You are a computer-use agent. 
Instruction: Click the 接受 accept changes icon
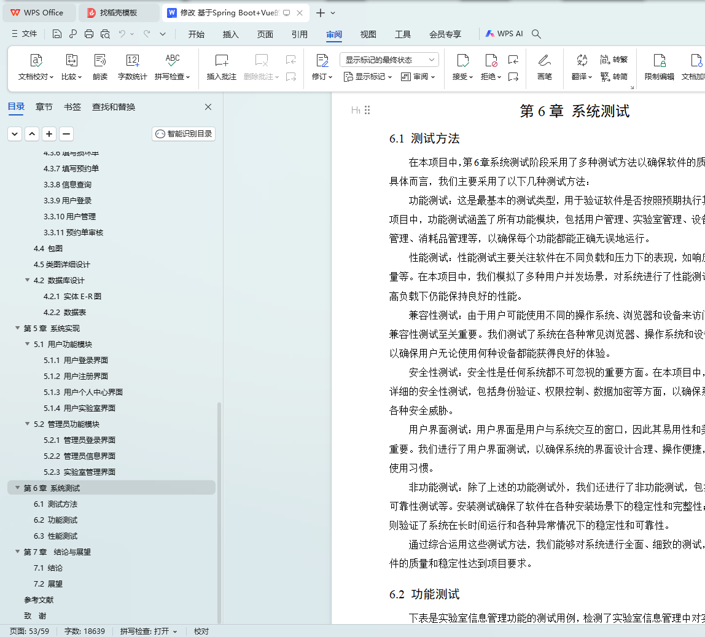coord(462,60)
